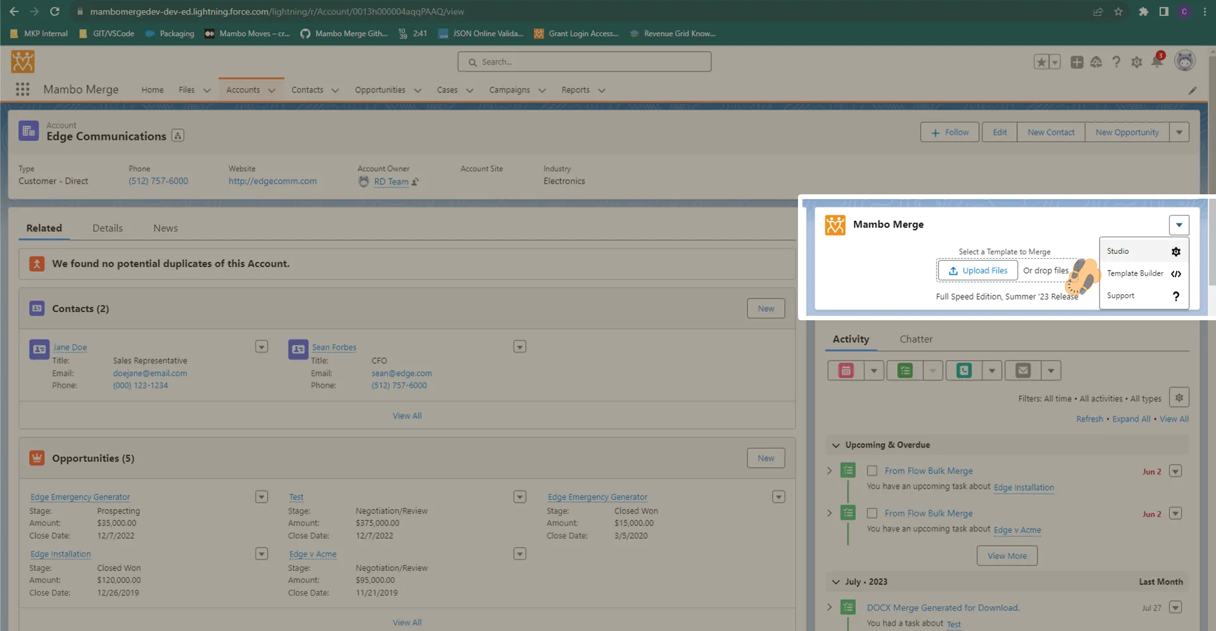
Task: Click the Template Builder code icon
Action: tap(1175, 273)
